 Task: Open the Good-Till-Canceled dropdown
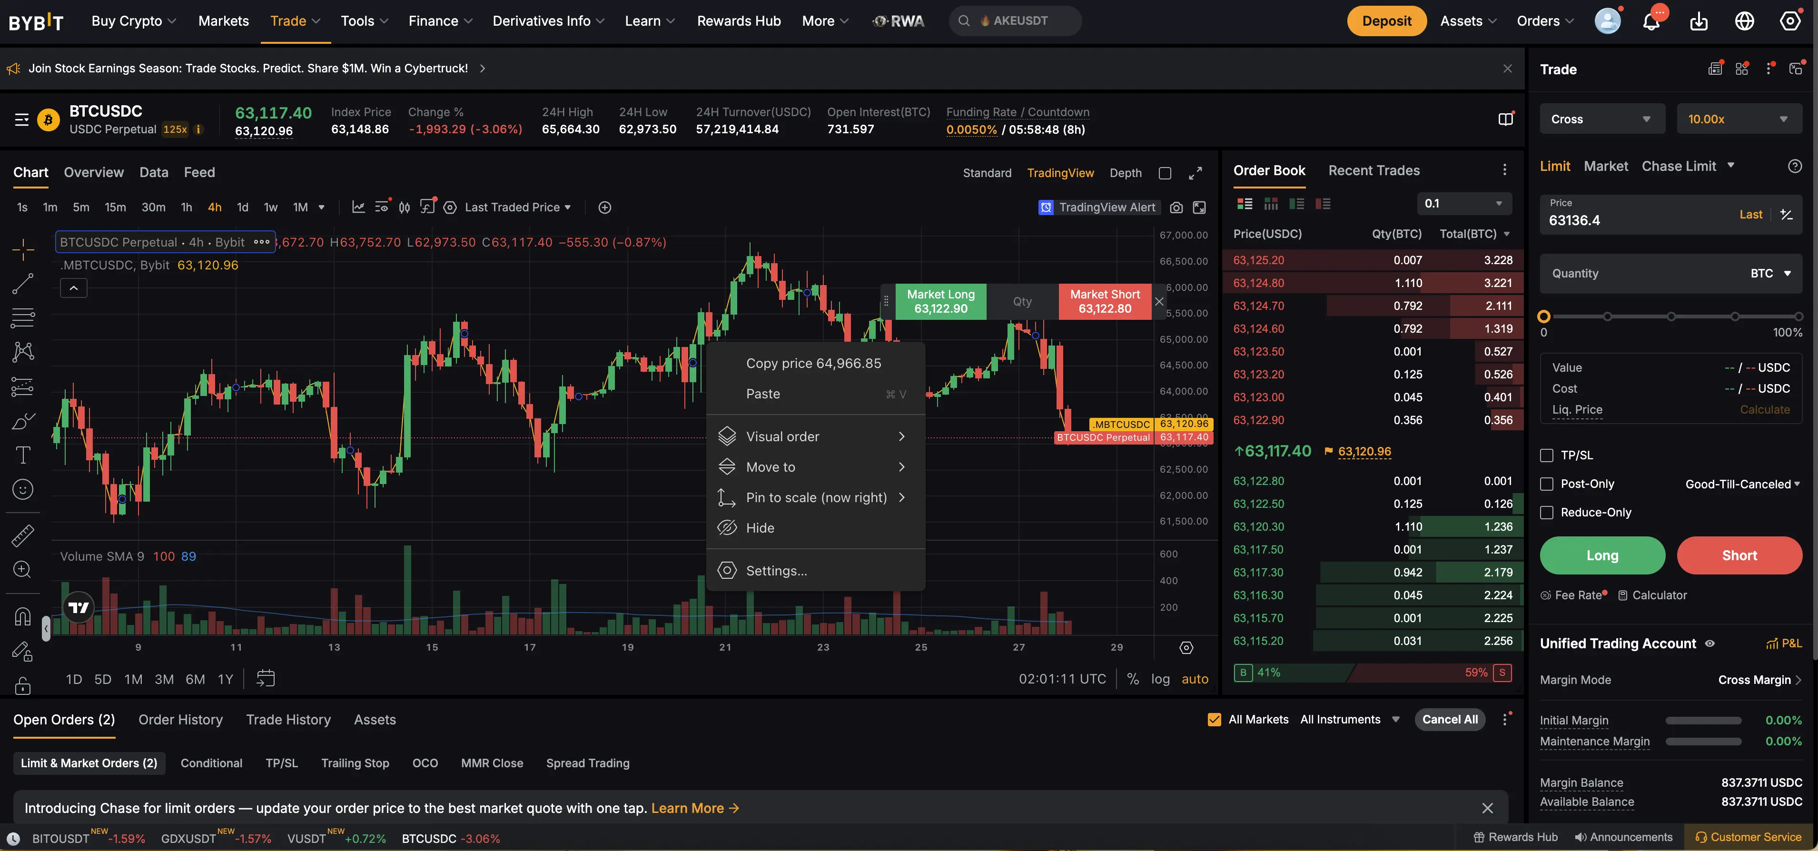[x=1742, y=484]
